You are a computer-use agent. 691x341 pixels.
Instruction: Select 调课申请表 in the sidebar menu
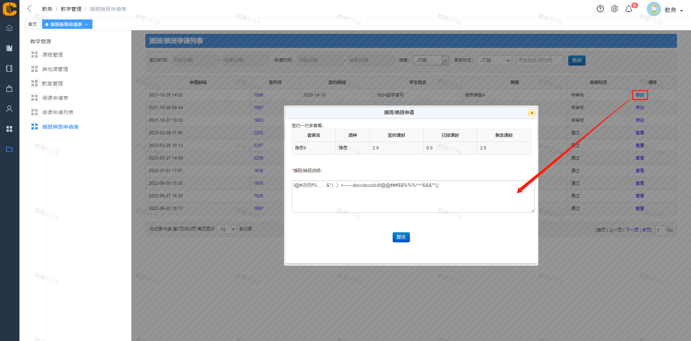pos(55,98)
